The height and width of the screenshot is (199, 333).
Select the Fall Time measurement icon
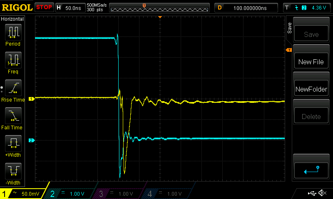pos(13,116)
